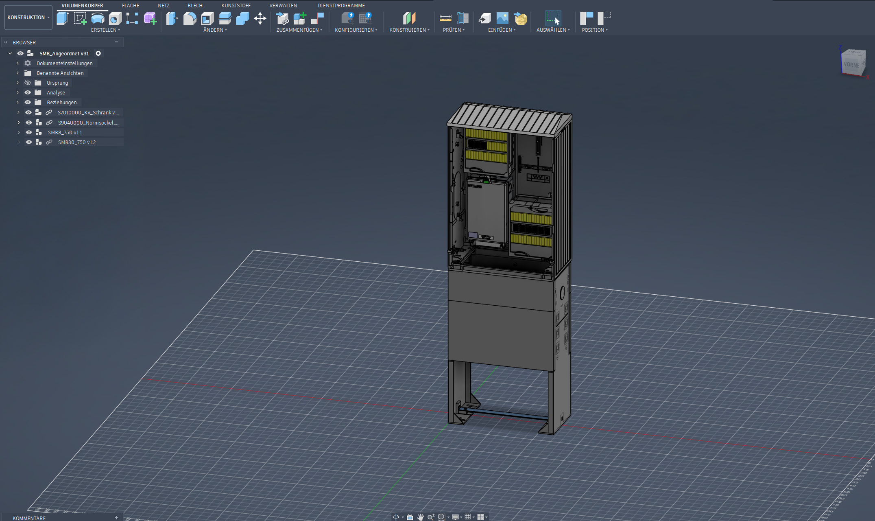Activate the Pan hand tool
This screenshot has width=875, height=521.
point(420,517)
